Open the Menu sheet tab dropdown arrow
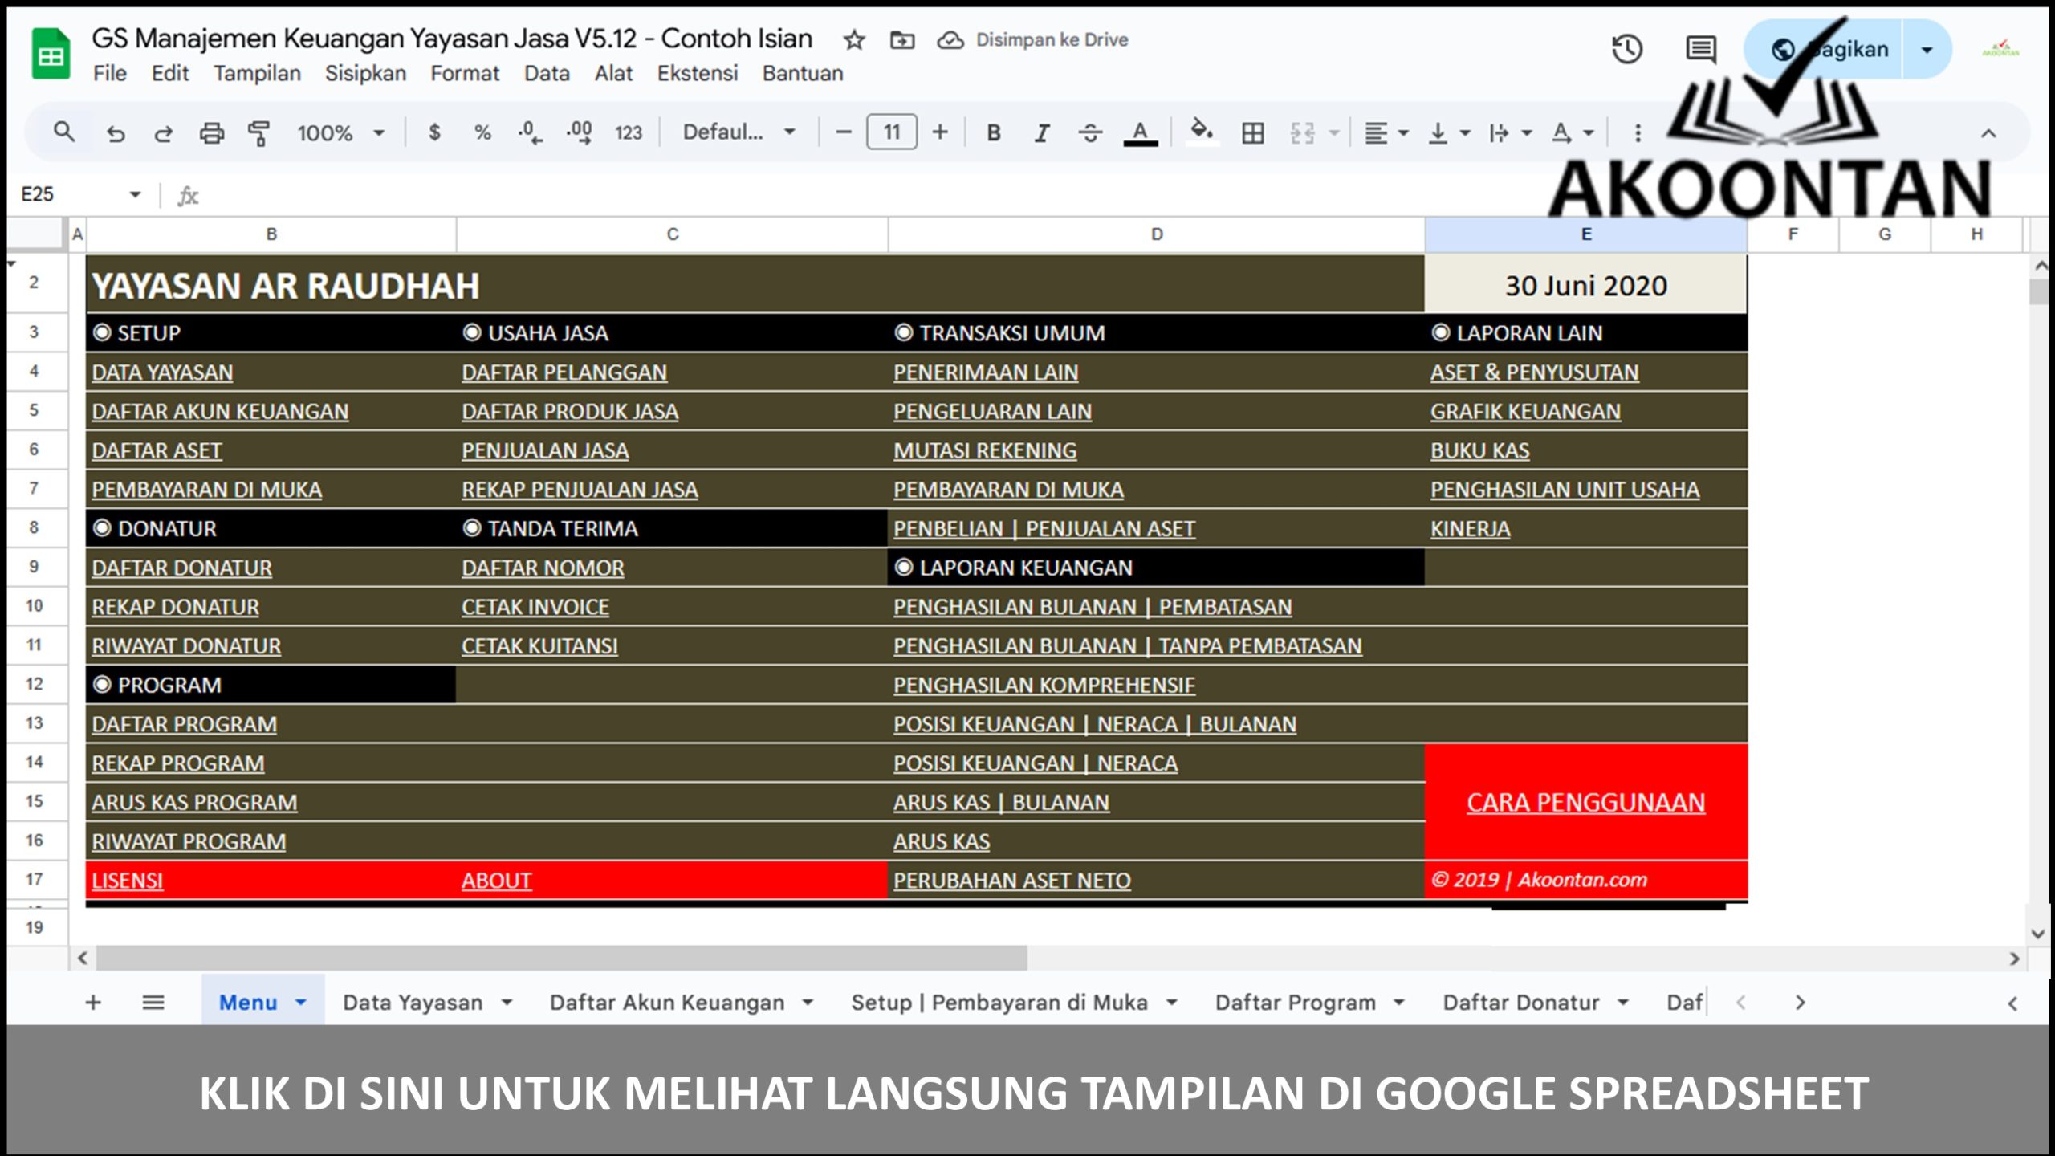 click(301, 1002)
